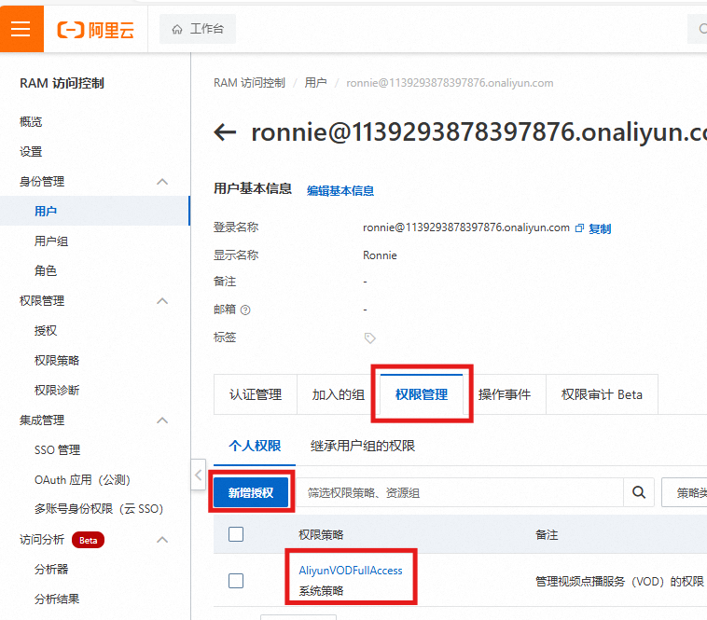Open 权限策略 in the sidebar
Screen dimensions: 707x620
click(x=57, y=361)
